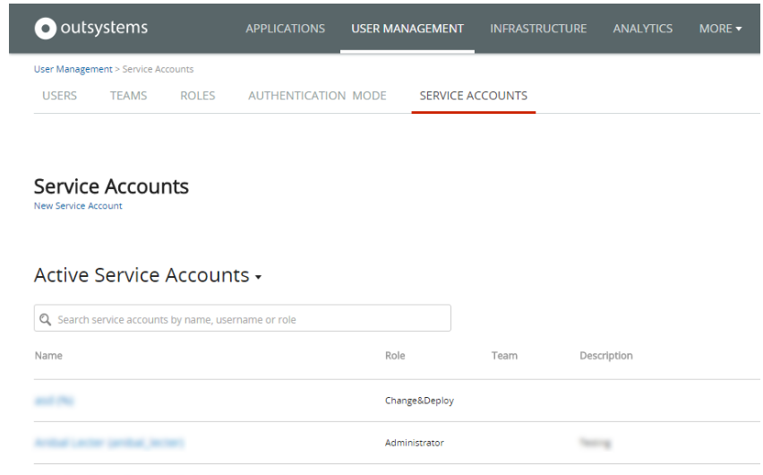The width and height of the screenshot is (763, 475).
Task: Click the Administrator role cell
Action: point(414,443)
